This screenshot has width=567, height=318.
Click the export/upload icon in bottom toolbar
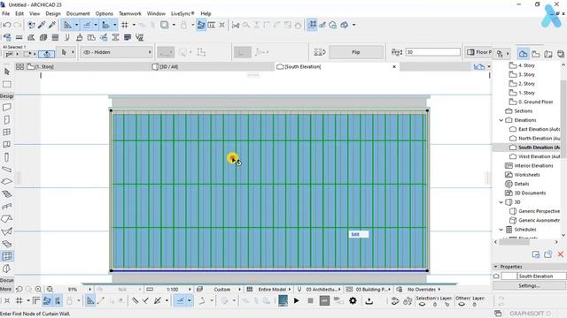pos(369,300)
